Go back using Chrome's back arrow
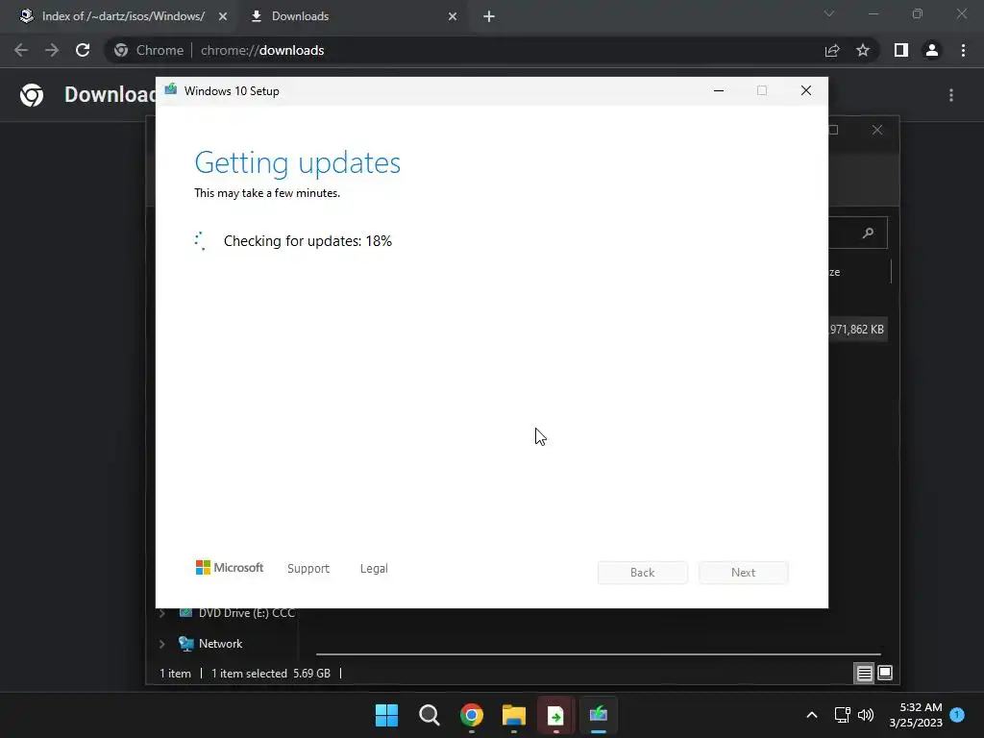 click(x=21, y=50)
